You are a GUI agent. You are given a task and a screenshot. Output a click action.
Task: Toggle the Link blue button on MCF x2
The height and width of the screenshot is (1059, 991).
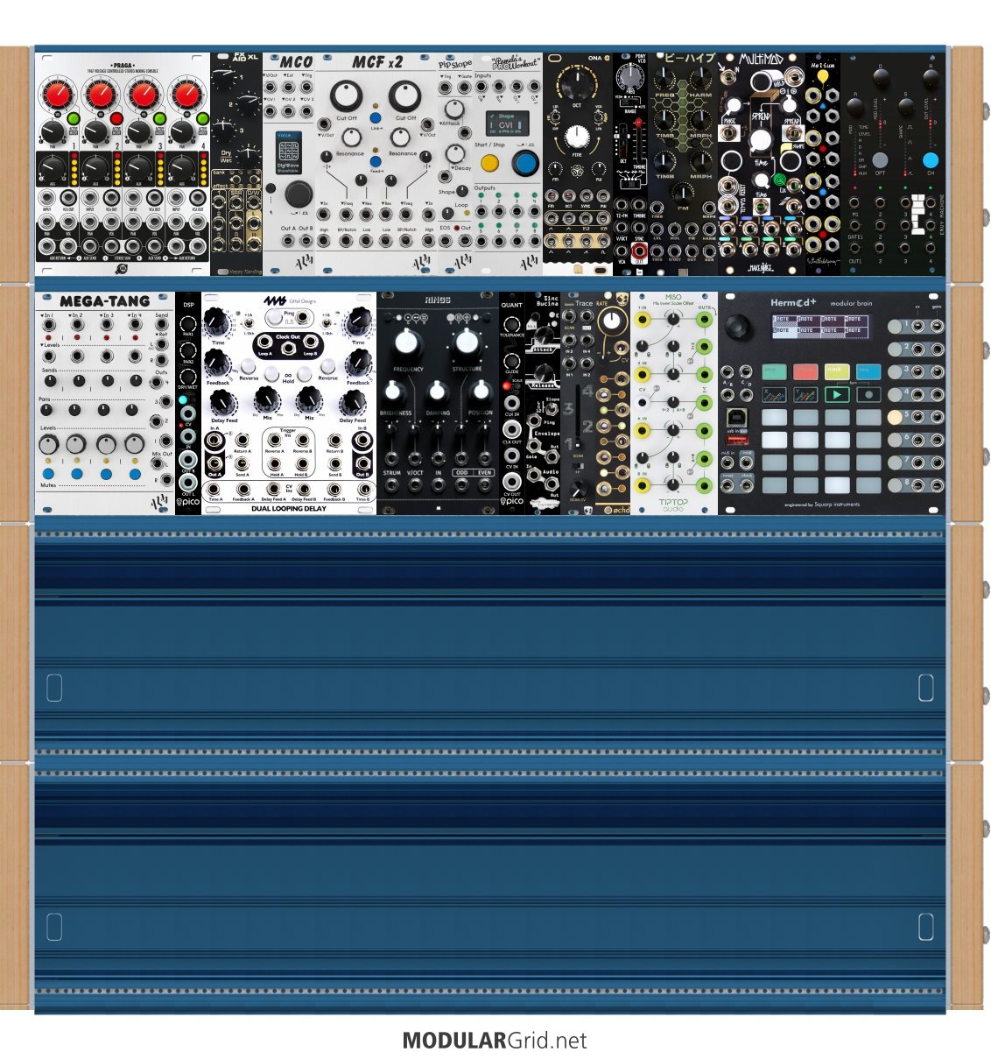[x=376, y=117]
